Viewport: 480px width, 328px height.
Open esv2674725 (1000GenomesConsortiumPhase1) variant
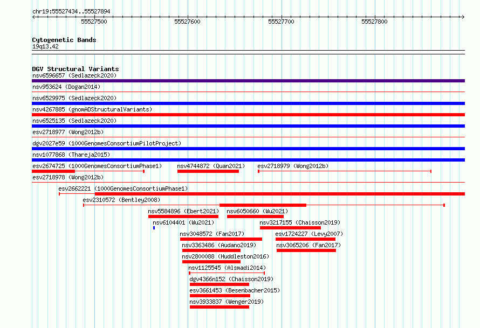click(x=97, y=166)
